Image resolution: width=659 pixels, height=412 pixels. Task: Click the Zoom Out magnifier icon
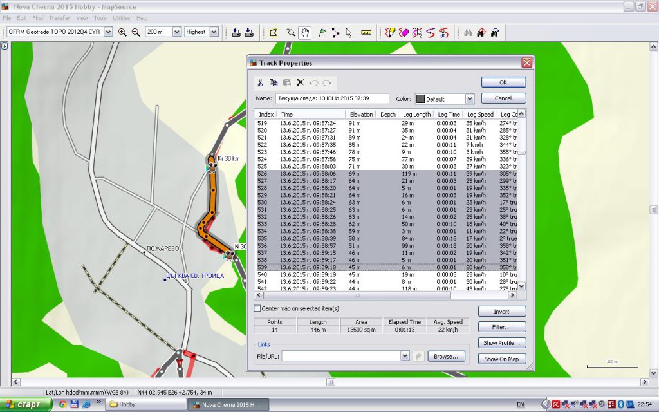point(136,32)
